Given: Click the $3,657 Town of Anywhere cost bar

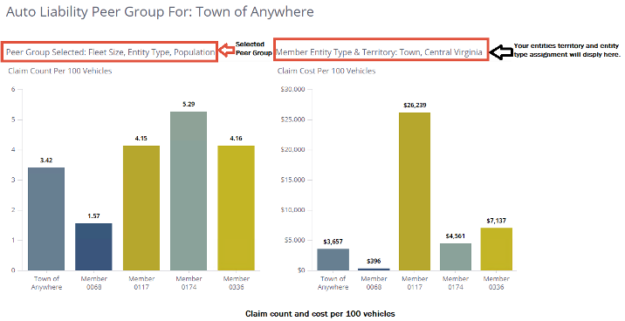Looking at the screenshot, I should pos(333,260).
